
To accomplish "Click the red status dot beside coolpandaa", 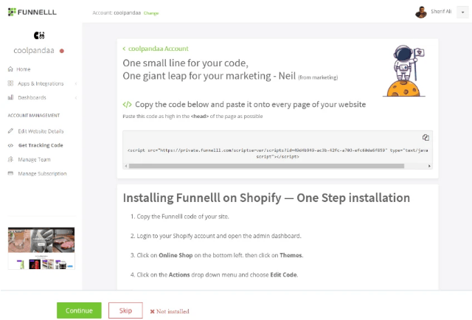I will [x=62, y=51].
